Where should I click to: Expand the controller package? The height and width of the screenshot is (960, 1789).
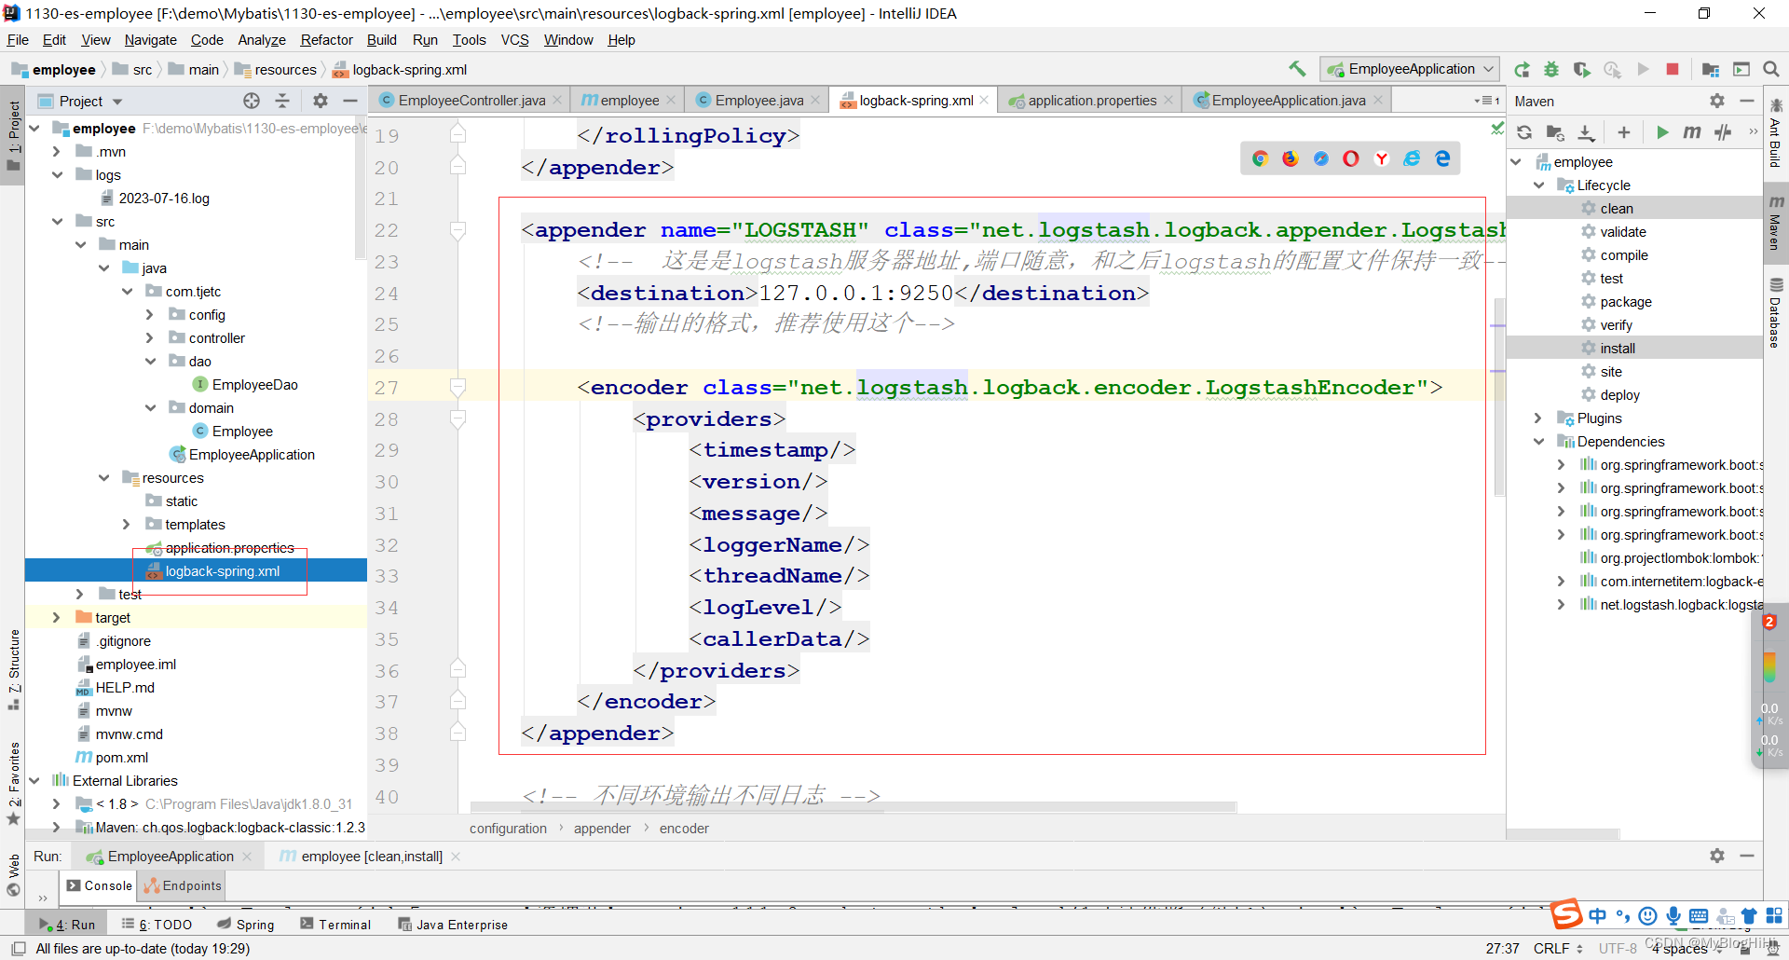(x=149, y=338)
